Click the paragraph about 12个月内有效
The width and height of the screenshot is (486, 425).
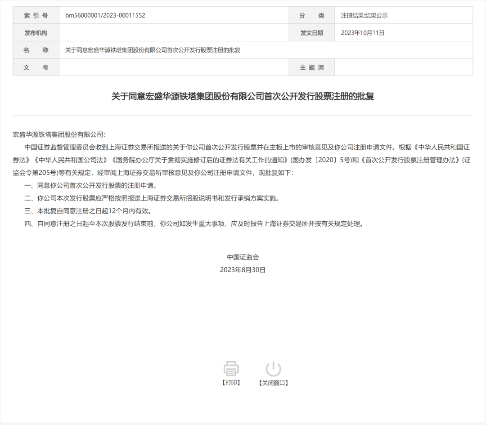(88, 210)
